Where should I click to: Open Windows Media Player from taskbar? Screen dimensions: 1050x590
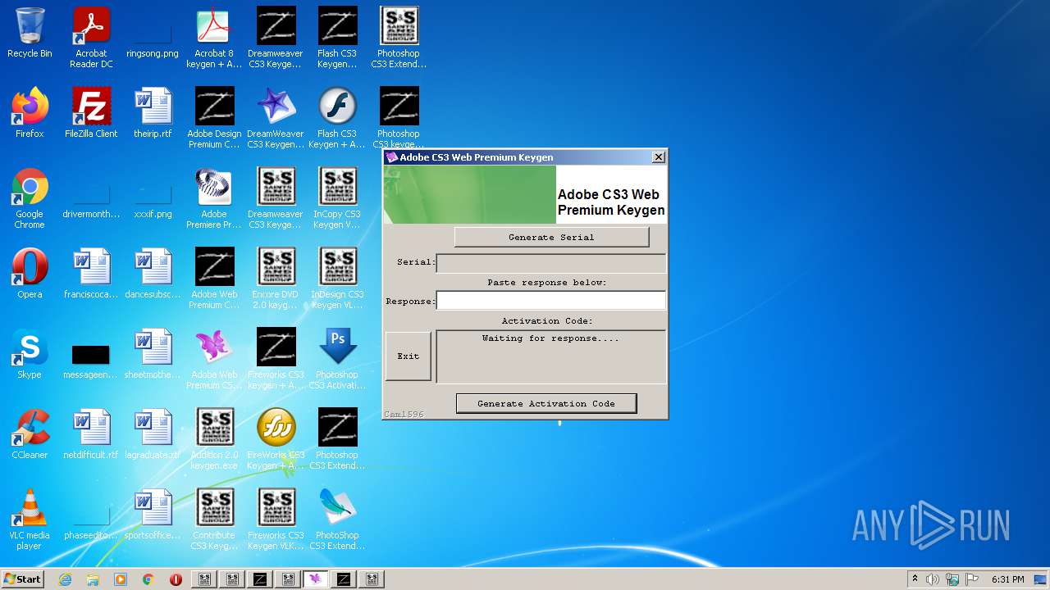(x=121, y=579)
